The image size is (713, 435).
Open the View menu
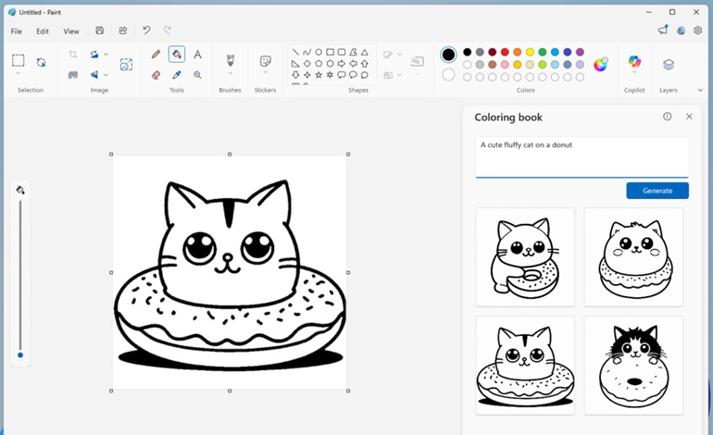(x=71, y=31)
